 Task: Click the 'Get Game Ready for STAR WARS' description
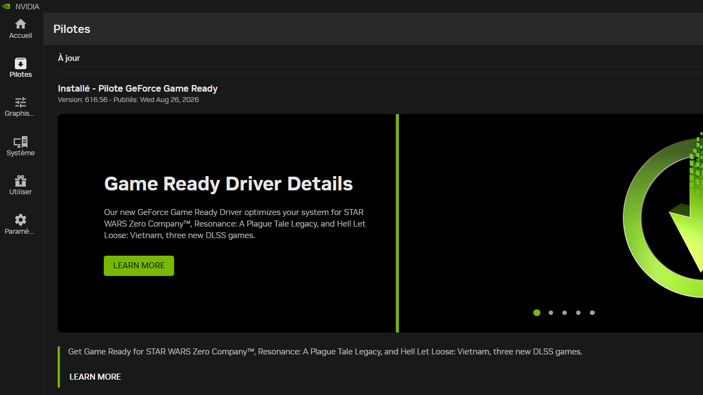point(325,352)
